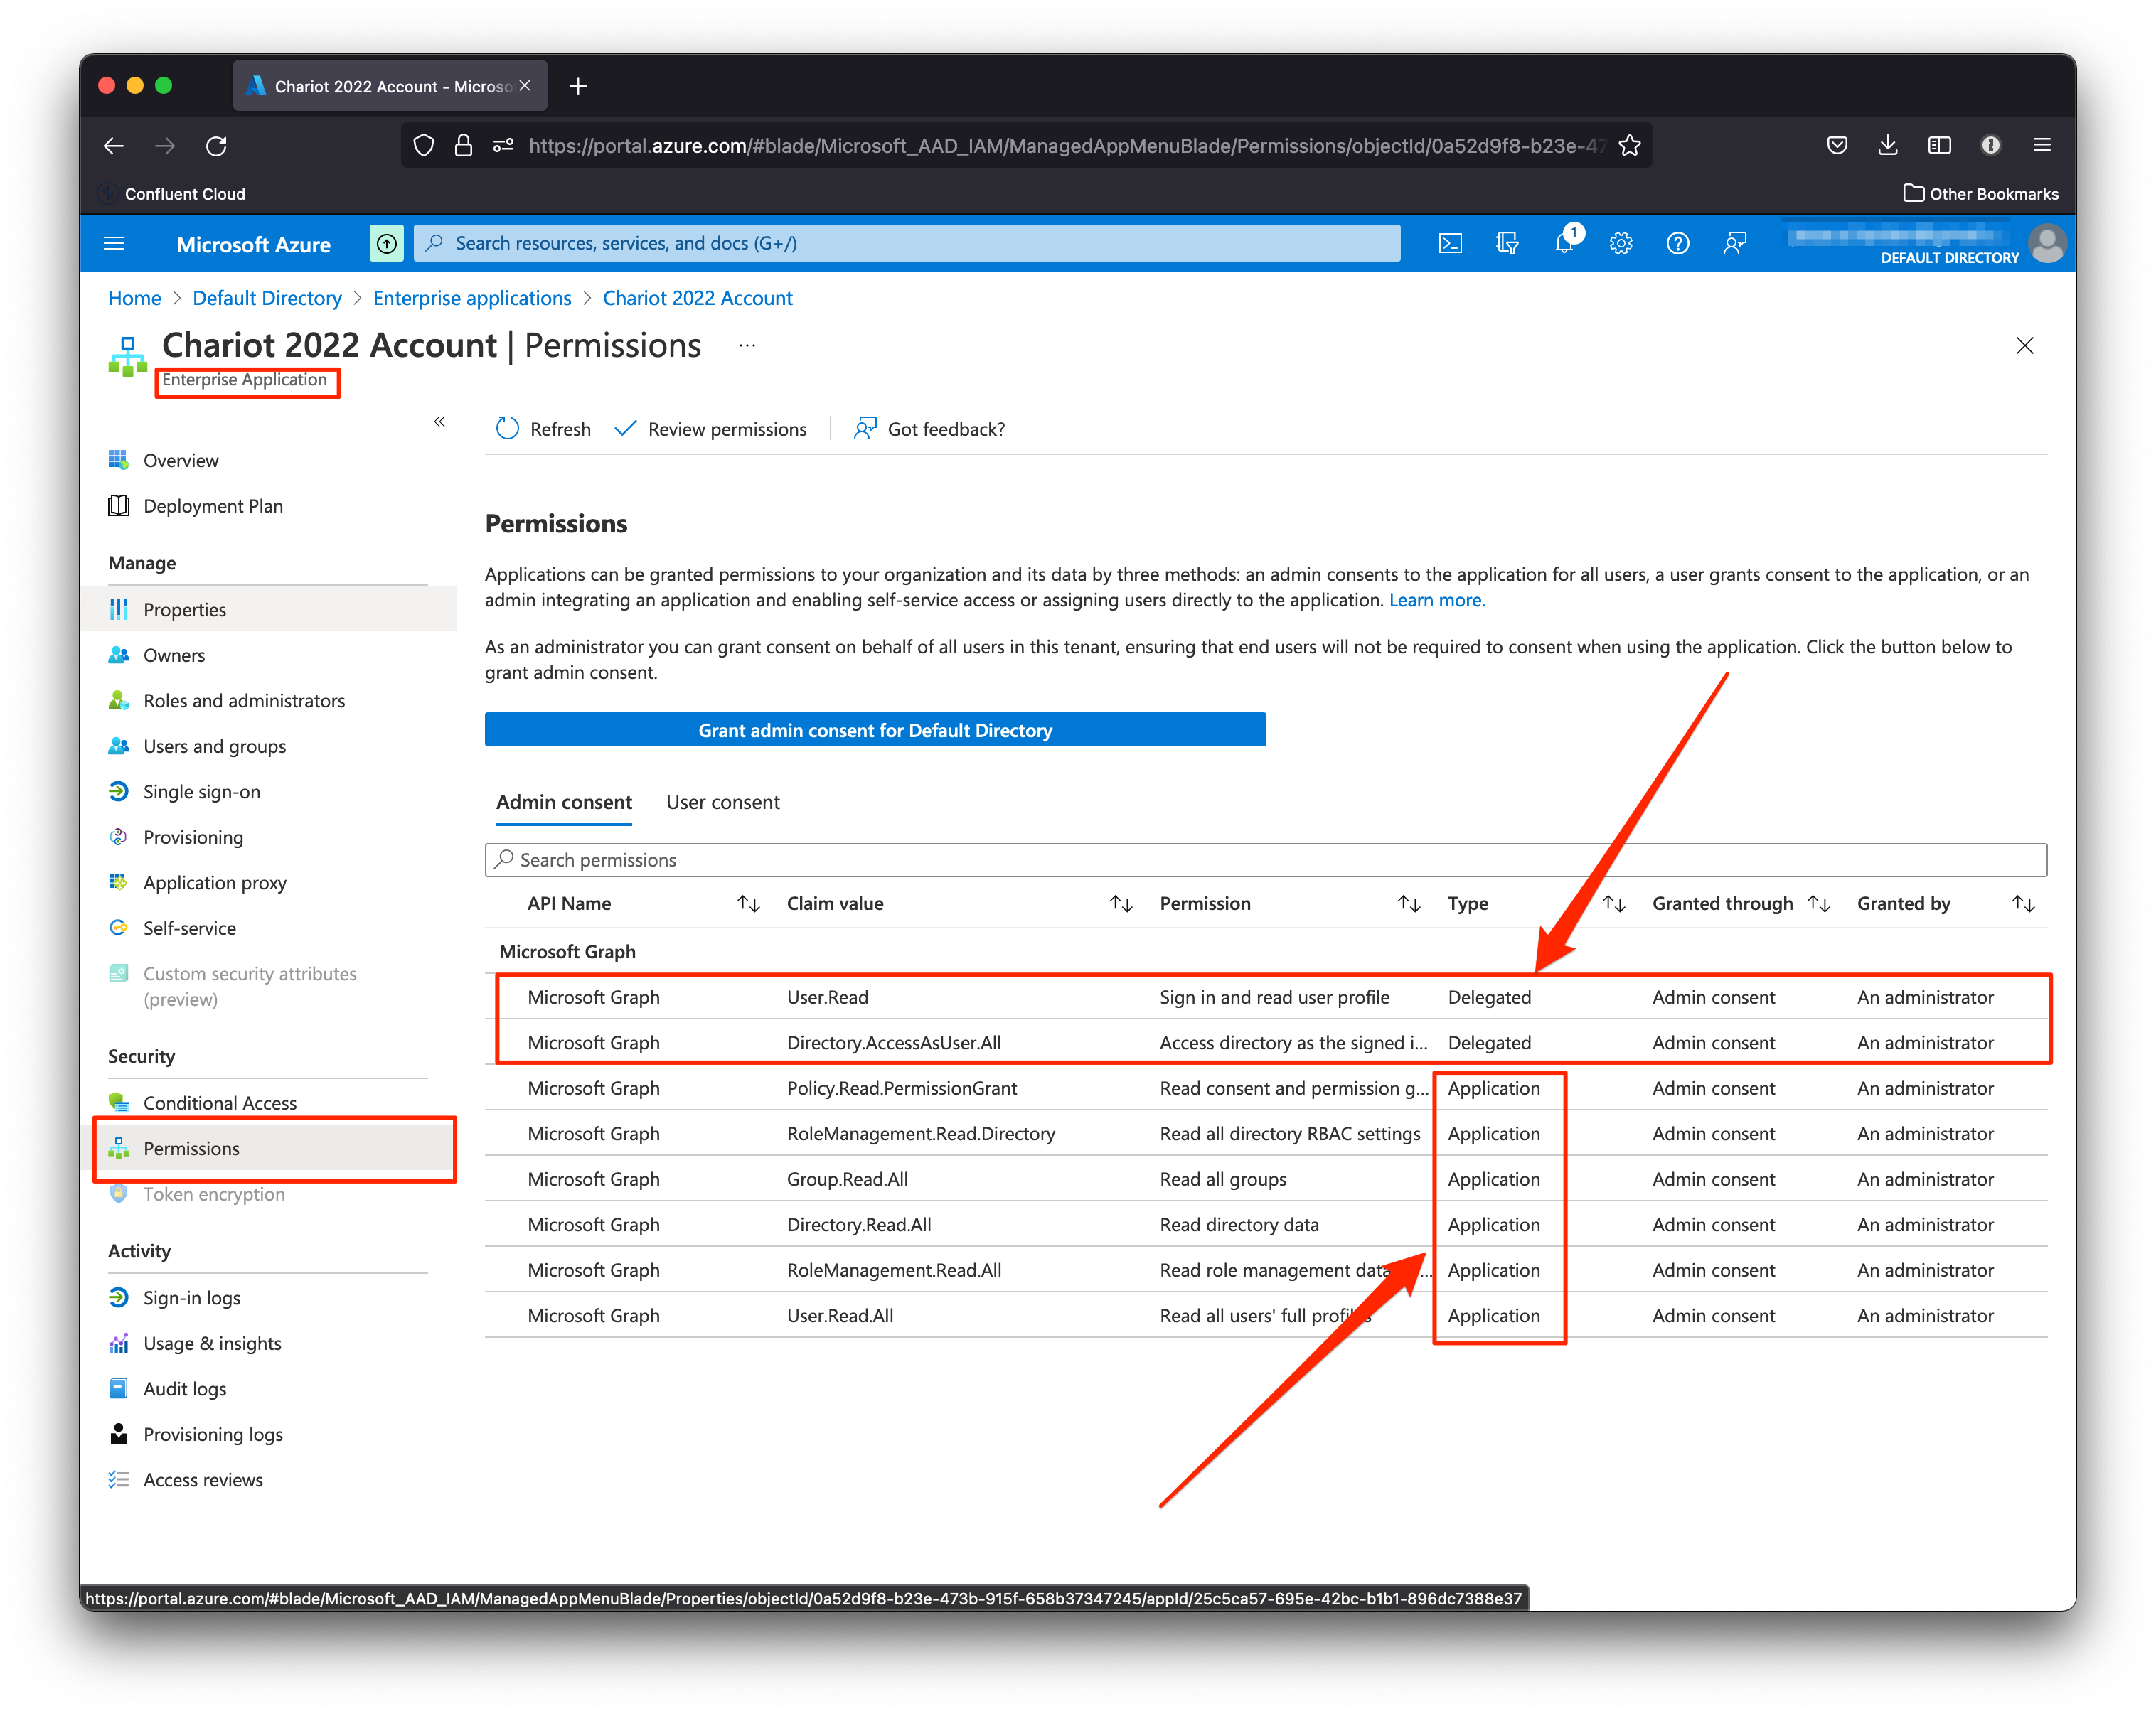Open Token encryption in the sidebar
Screen dimensions: 2156x1716
coord(214,1194)
